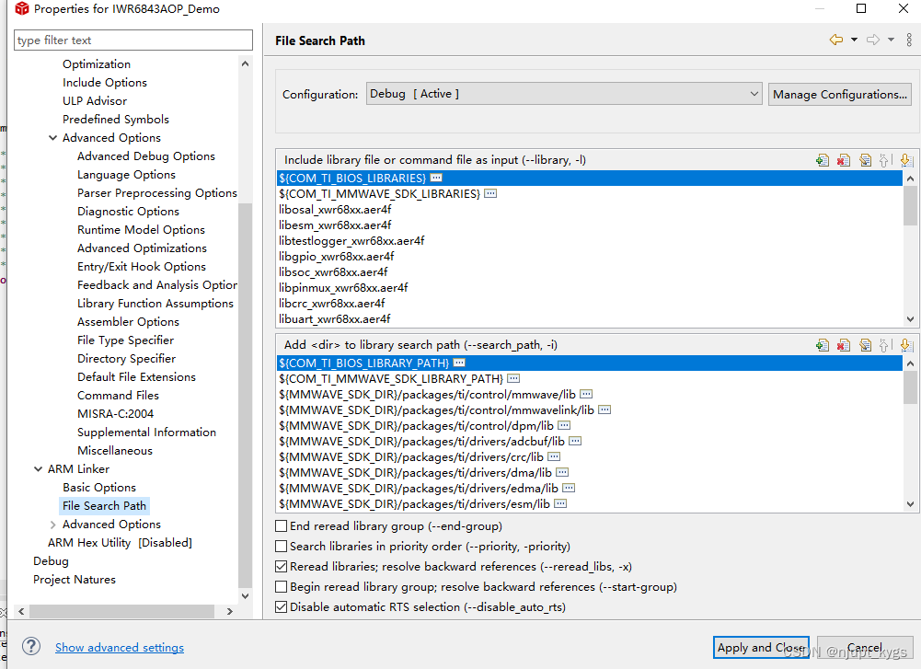Click the help question mark icon

(x=31, y=647)
